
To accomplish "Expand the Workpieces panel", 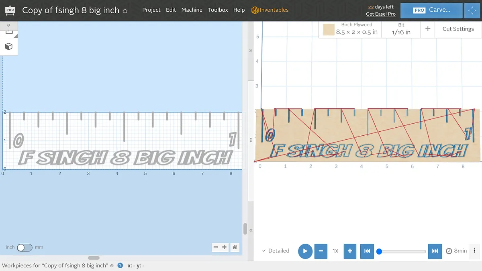I will (x=112, y=265).
